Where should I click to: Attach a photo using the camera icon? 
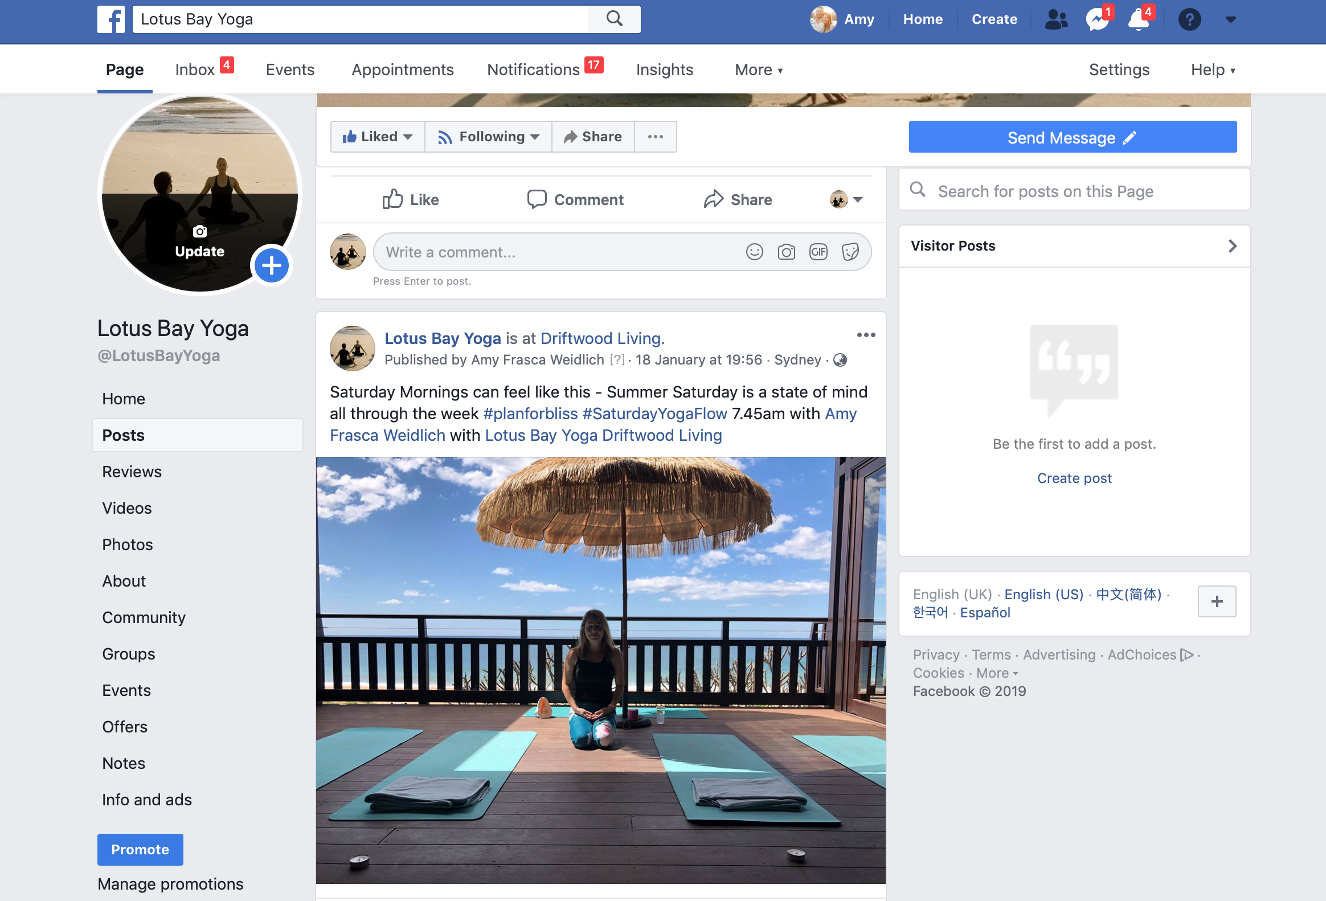[x=786, y=252]
